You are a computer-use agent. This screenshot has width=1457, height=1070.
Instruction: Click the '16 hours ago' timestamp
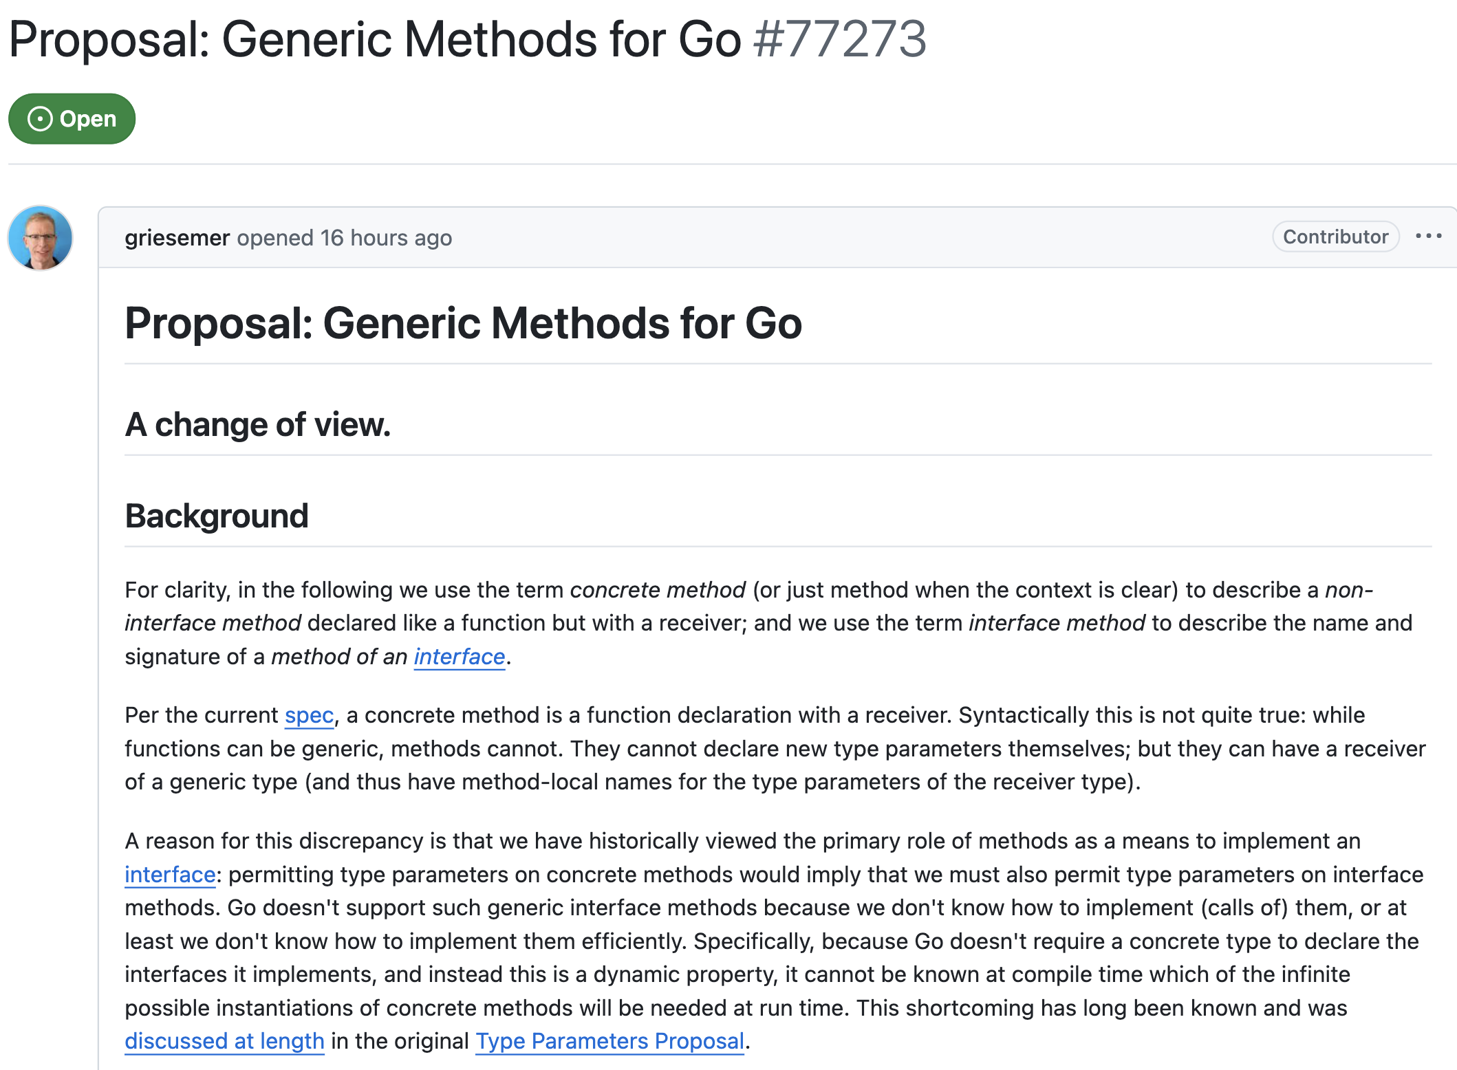point(386,238)
